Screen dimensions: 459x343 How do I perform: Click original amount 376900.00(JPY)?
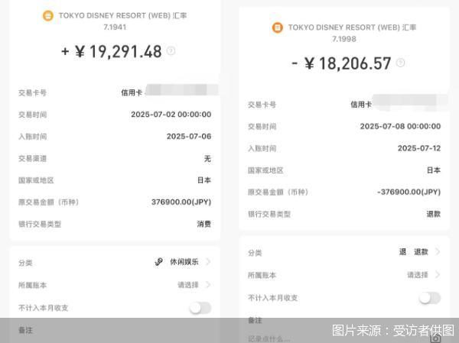(181, 202)
